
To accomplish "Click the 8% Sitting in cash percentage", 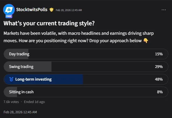I will 160,92.
